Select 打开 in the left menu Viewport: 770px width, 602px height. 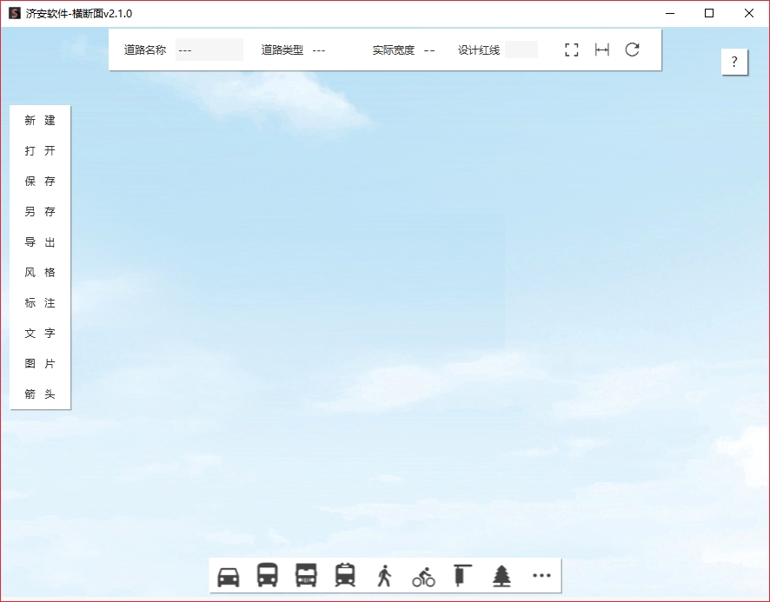pyautogui.click(x=40, y=151)
